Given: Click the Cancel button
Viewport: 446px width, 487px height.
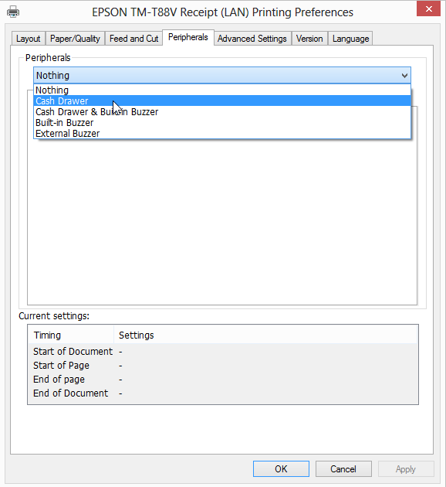Looking at the screenshot, I should [343, 468].
